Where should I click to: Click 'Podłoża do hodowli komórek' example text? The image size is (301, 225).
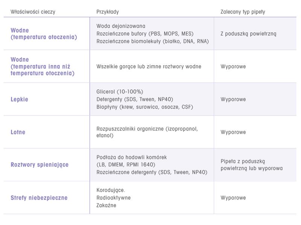click(131, 157)
